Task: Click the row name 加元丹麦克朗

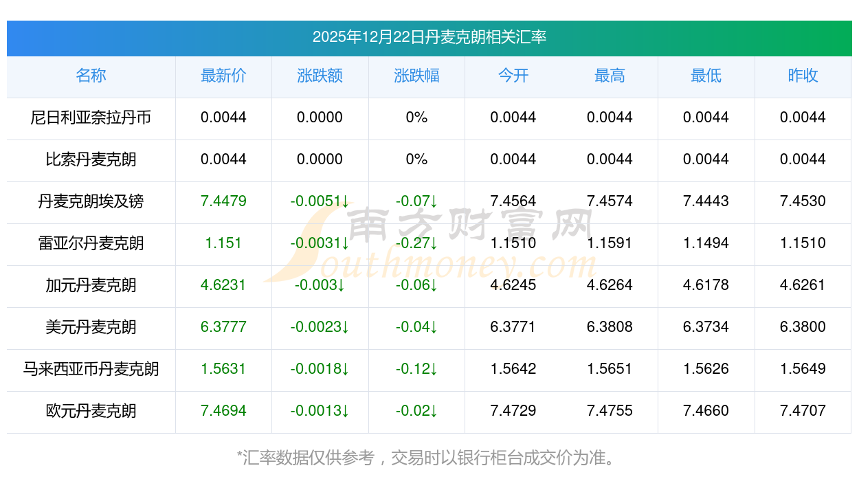Action: [91, 285]
